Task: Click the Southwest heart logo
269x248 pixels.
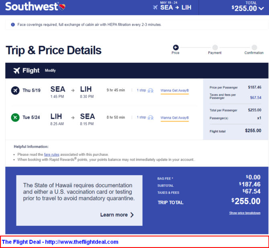Action: click(x=62, y=7)
